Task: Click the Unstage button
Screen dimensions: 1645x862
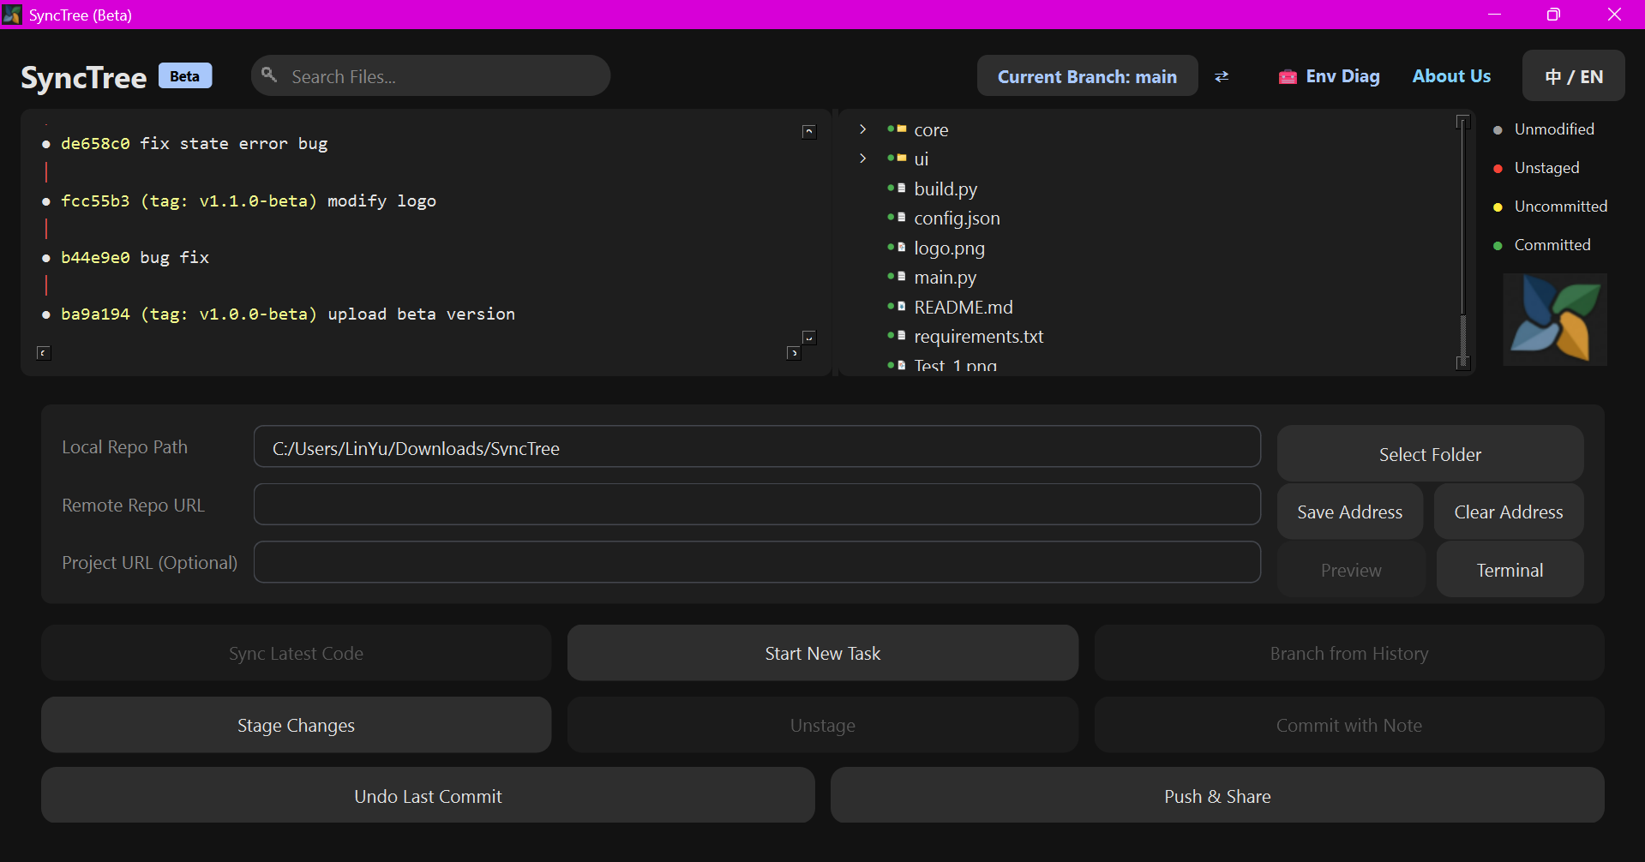Action: 823,725
